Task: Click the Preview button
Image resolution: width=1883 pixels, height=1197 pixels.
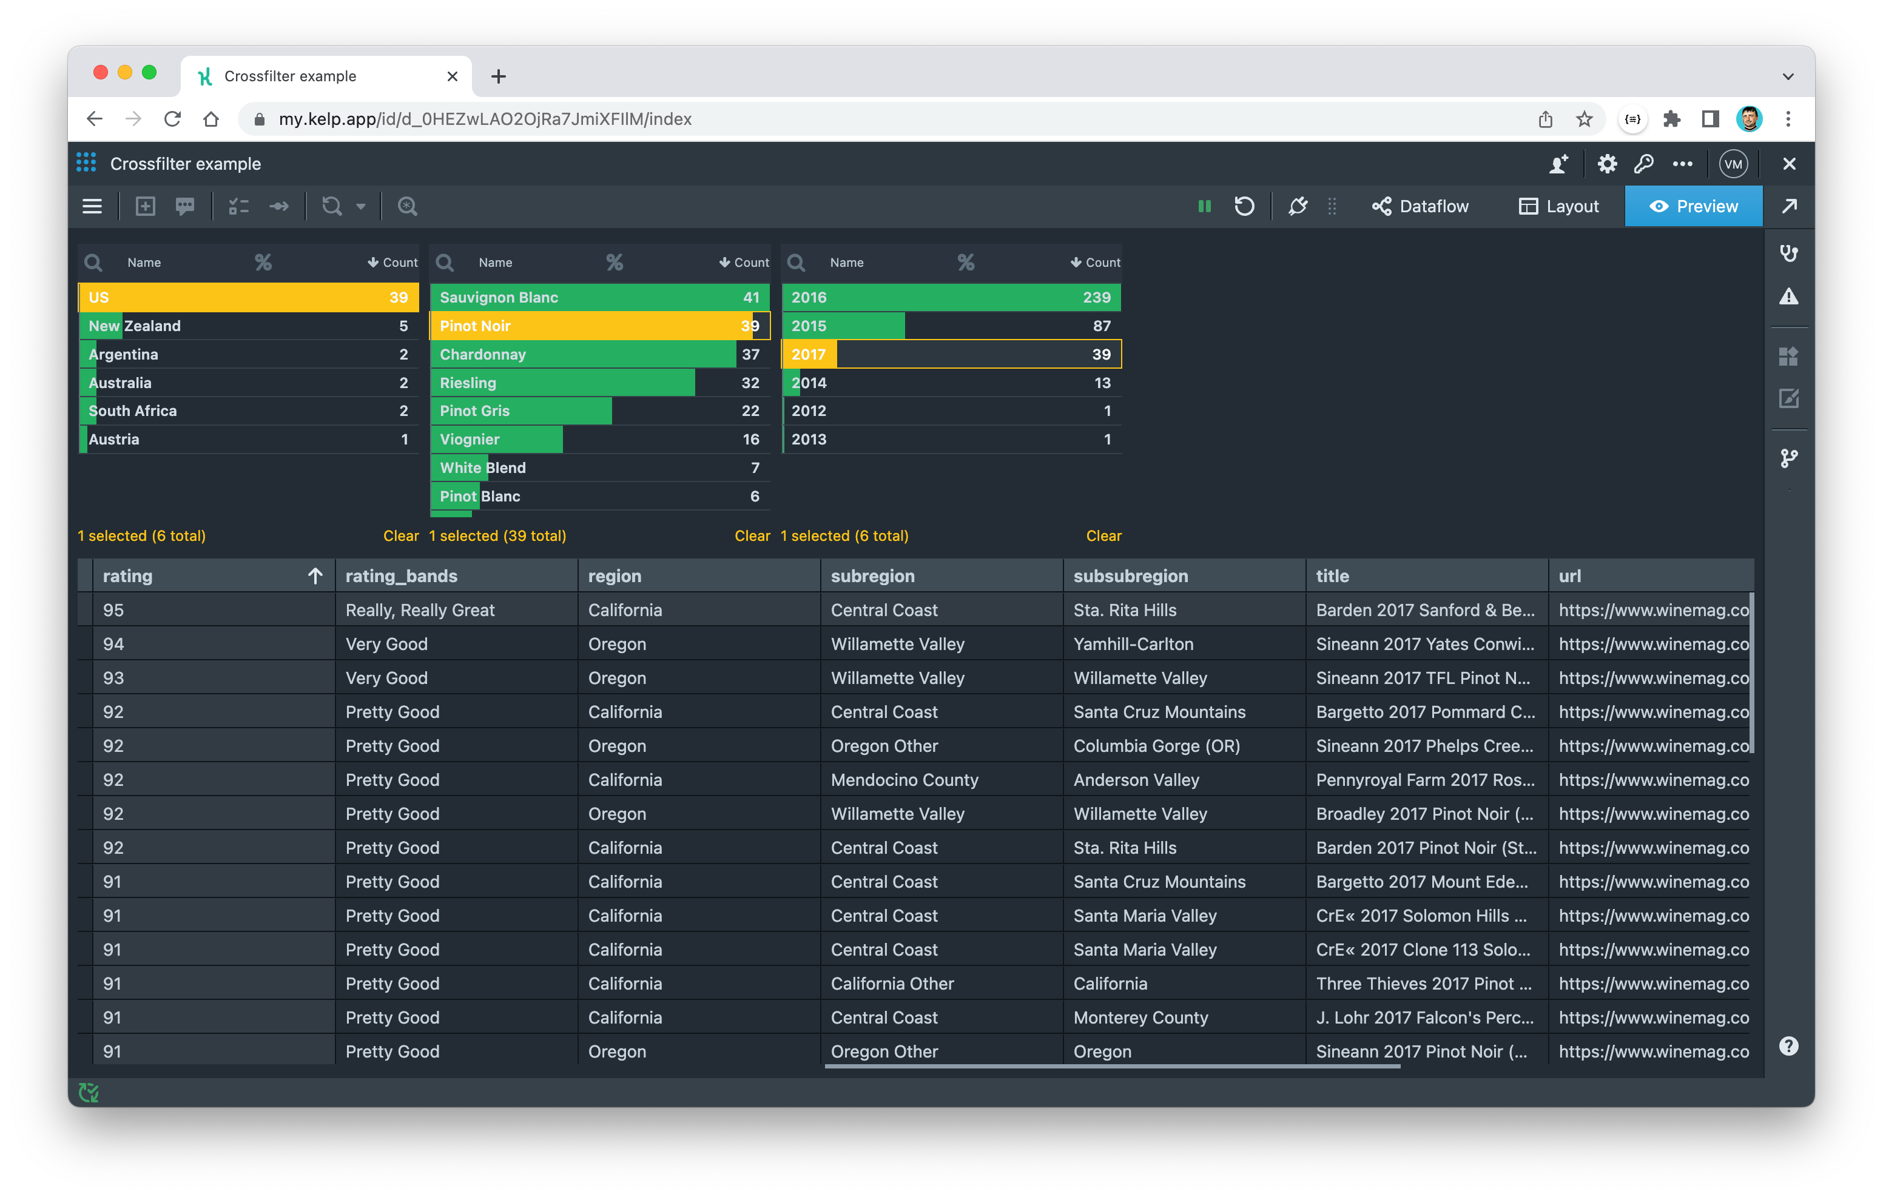Action: pyautogui.click(x=1693, y=206)
